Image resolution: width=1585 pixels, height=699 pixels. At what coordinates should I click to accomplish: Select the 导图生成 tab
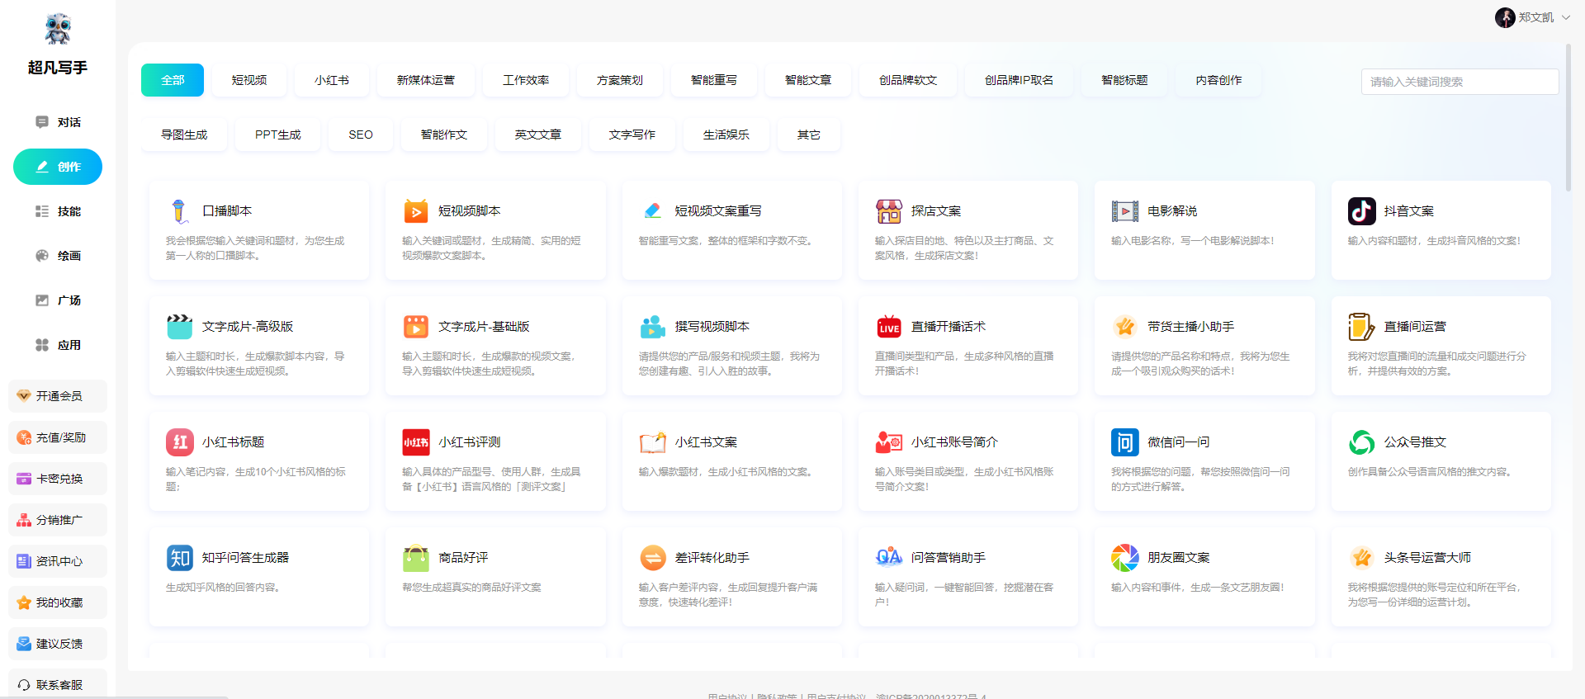point(184,135)
